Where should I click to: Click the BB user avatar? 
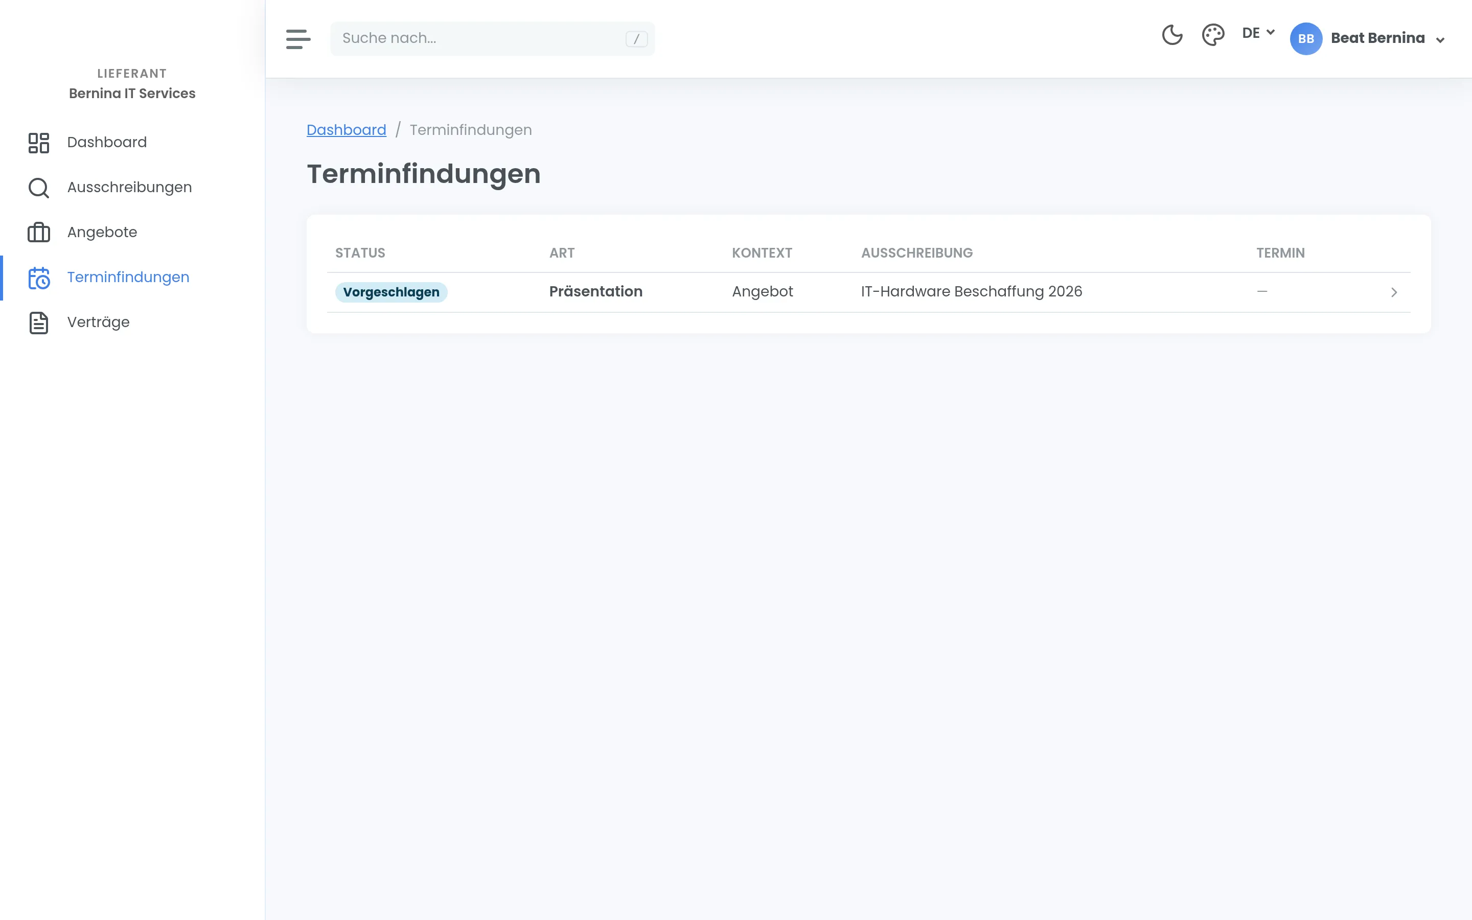[x=1305, y=39]
